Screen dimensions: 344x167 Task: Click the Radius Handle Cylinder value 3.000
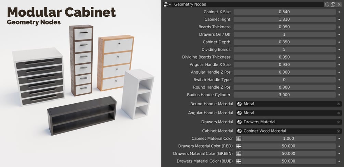pyautogui.click(x=284, y=95)
